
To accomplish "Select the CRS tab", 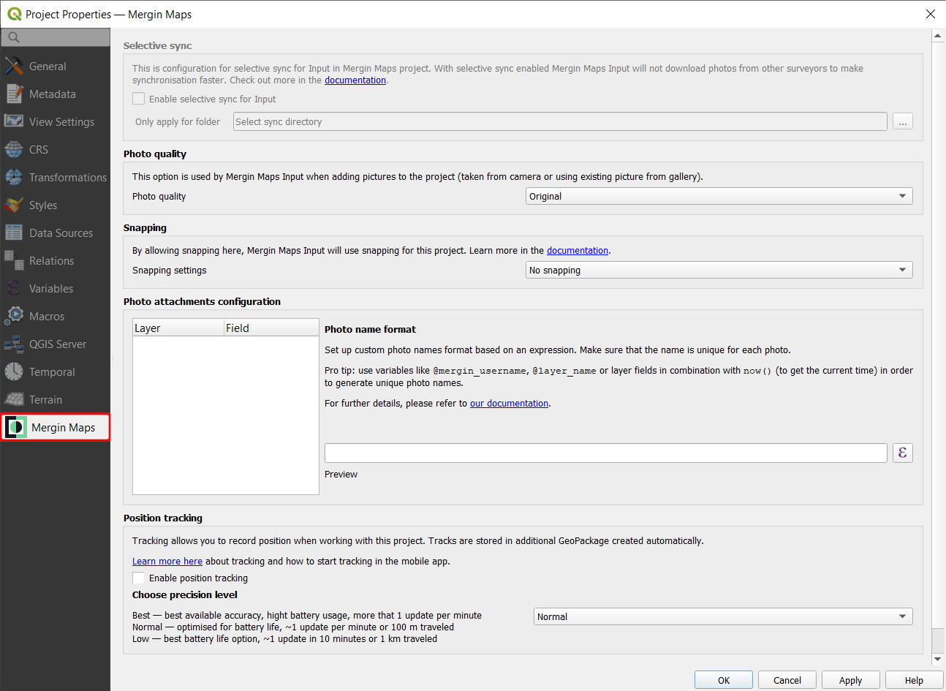I will pyautogui.click(x=56, y=149).
